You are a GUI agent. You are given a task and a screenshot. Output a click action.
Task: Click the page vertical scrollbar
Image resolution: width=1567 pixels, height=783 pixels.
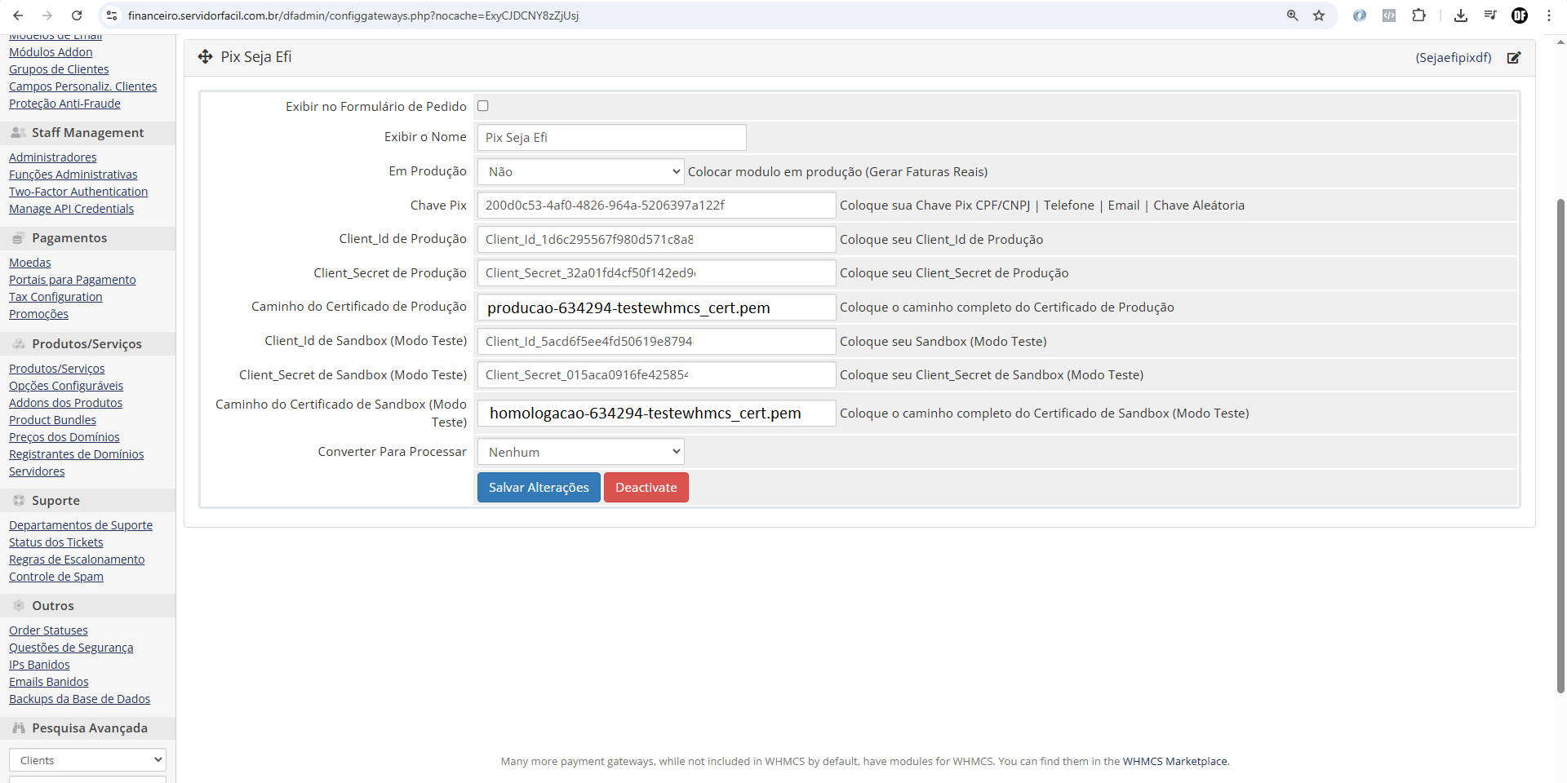coord(1560,445)
